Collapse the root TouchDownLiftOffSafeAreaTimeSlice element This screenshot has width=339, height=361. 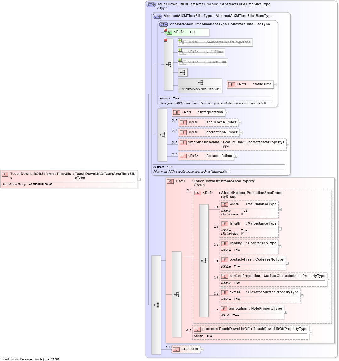pyautogui.click(x=139, y=179)
